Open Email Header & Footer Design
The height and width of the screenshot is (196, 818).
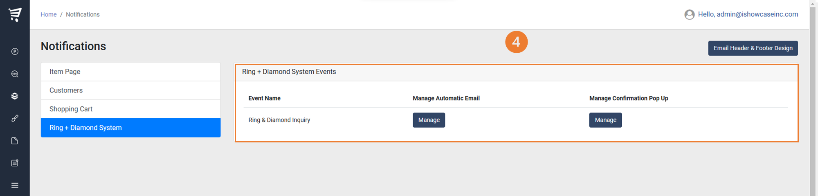click(753, 48)
